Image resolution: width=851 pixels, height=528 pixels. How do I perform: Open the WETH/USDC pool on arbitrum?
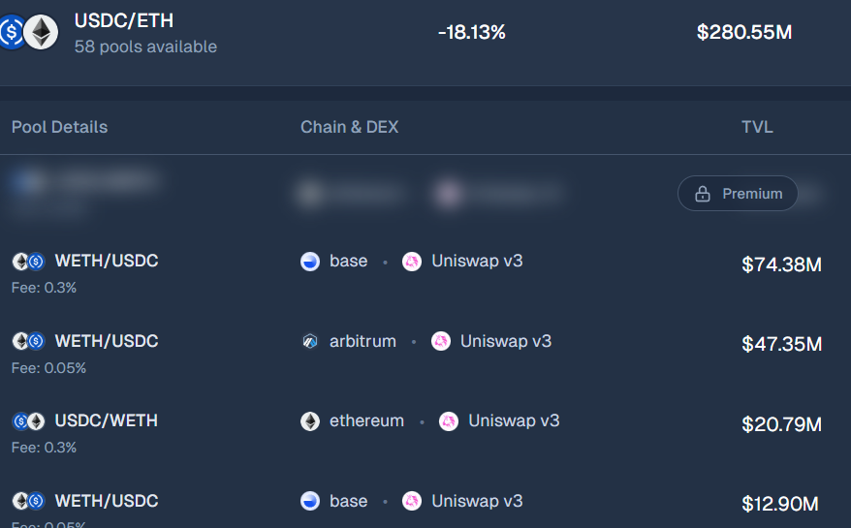pyautogui.click(x=107, y=341)
